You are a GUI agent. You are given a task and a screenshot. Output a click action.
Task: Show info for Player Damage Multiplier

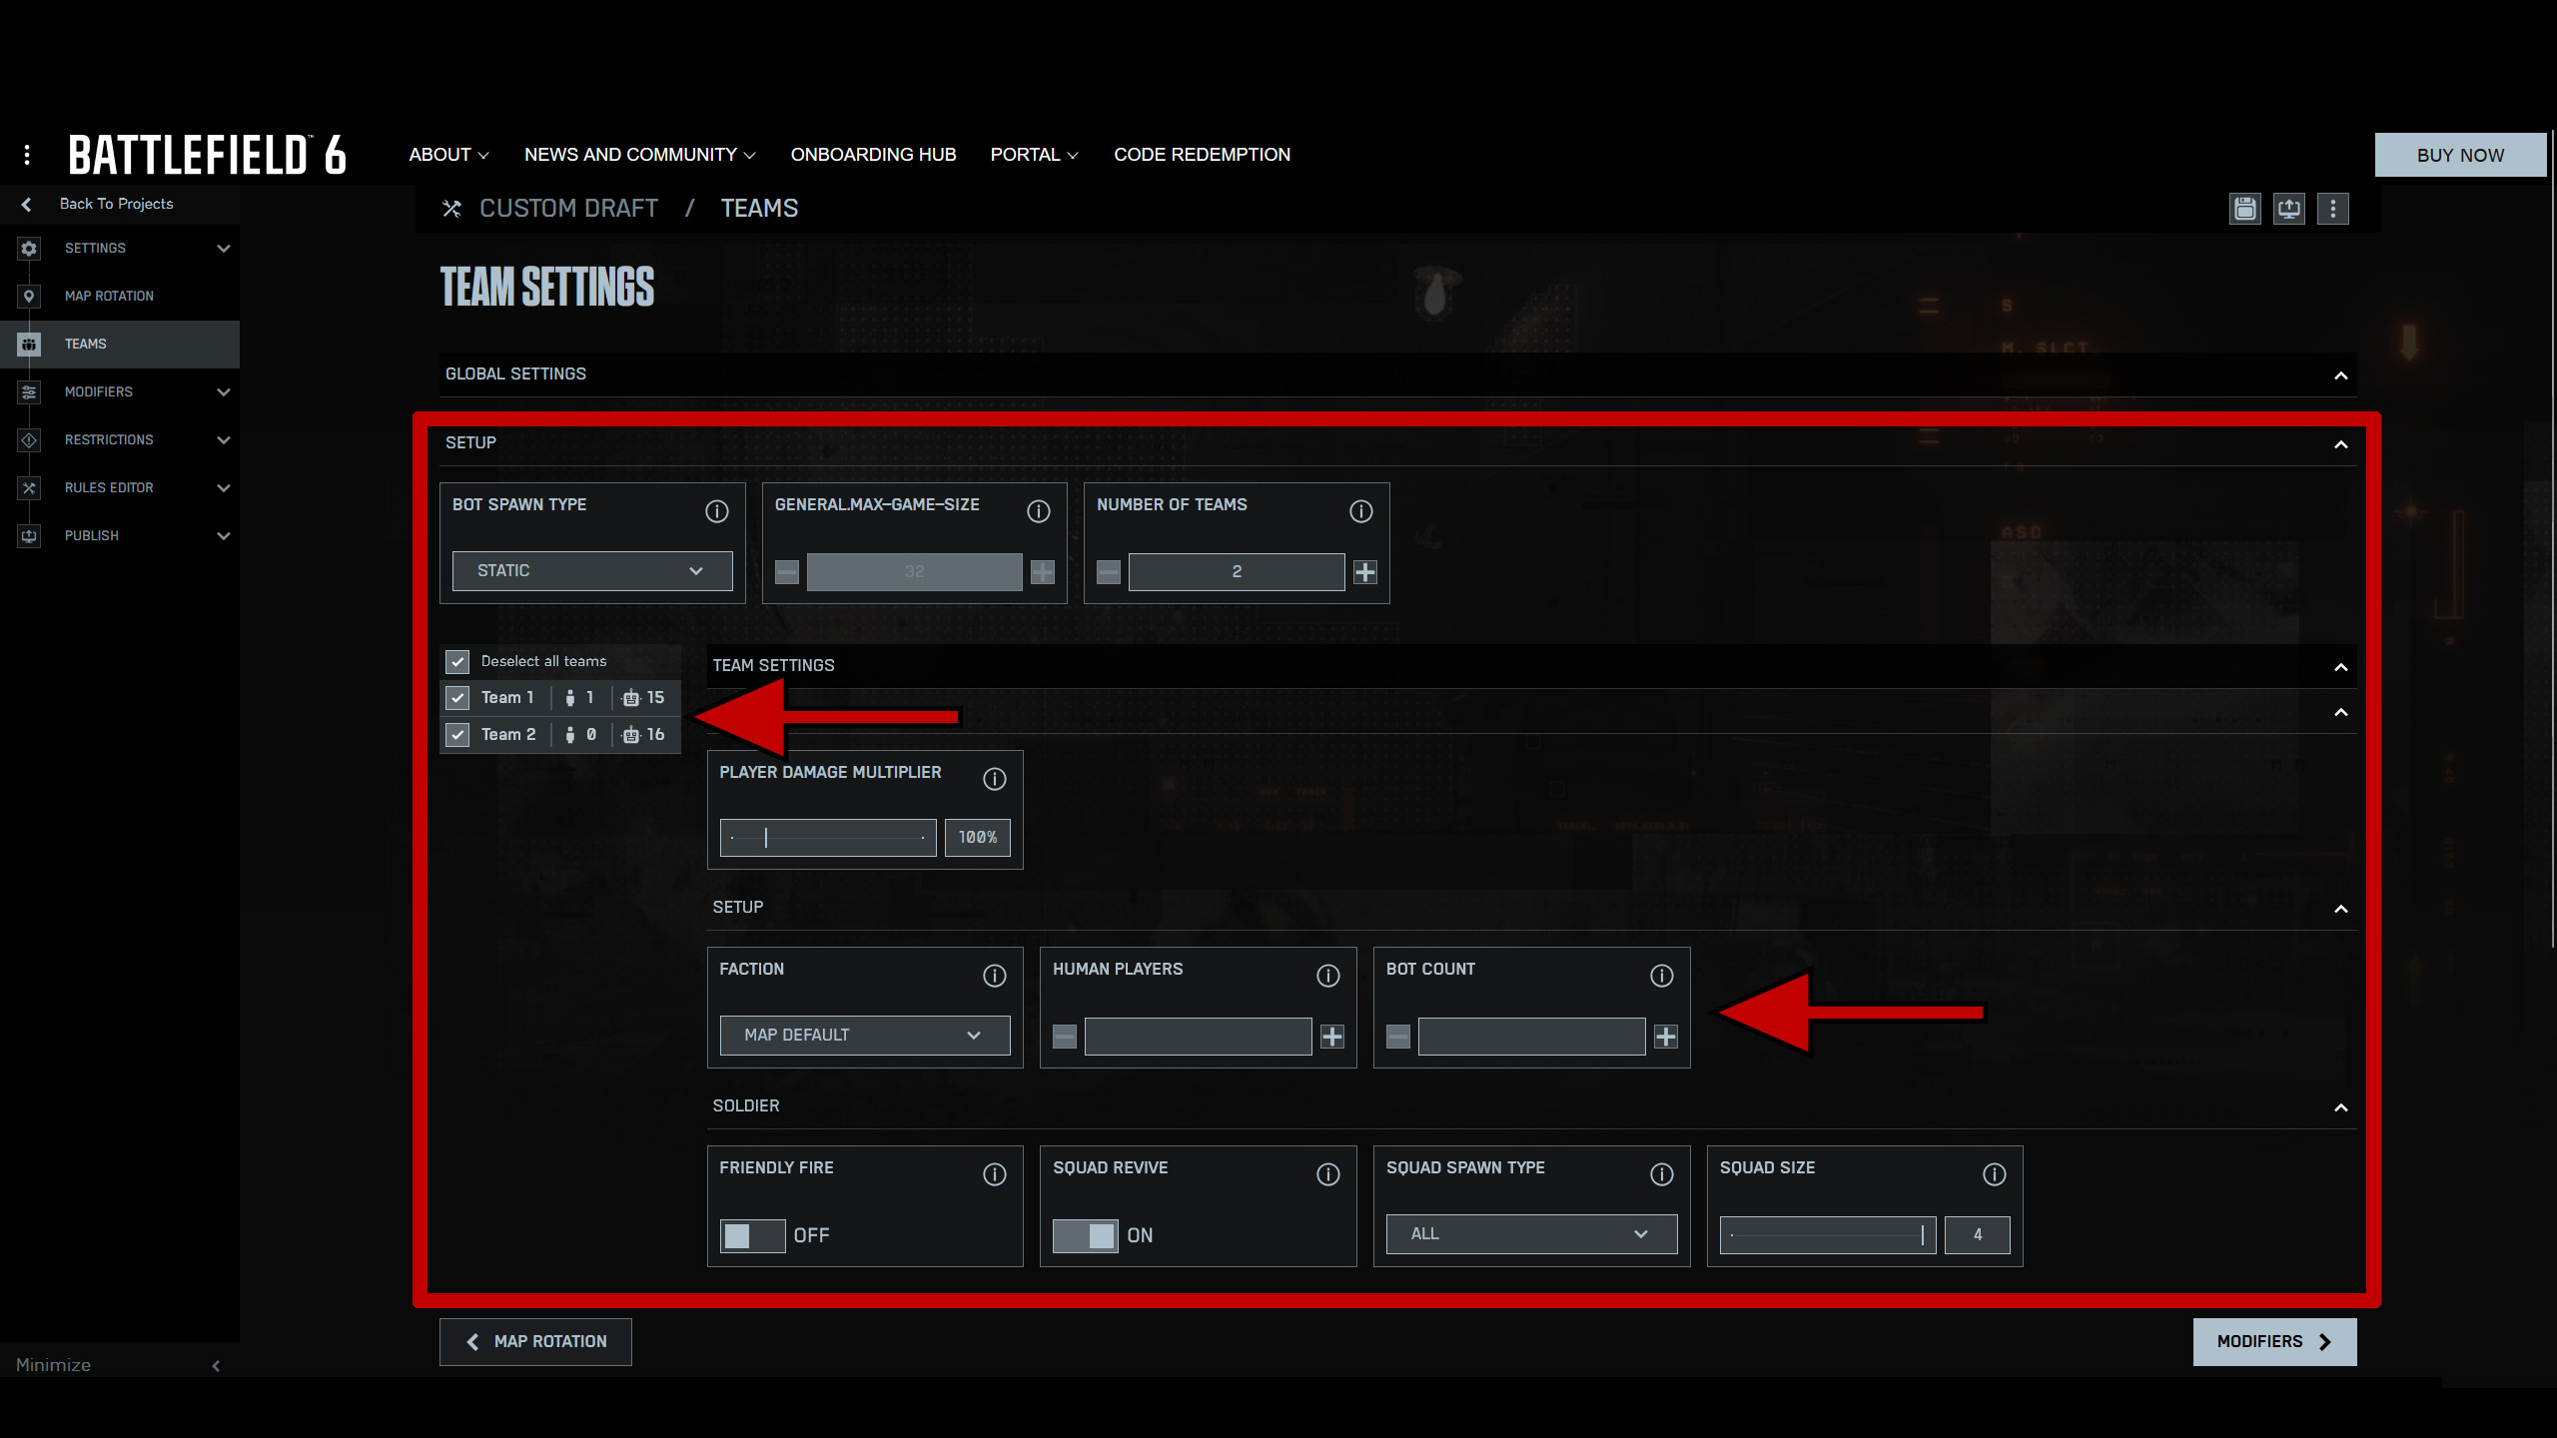(994, 779)
